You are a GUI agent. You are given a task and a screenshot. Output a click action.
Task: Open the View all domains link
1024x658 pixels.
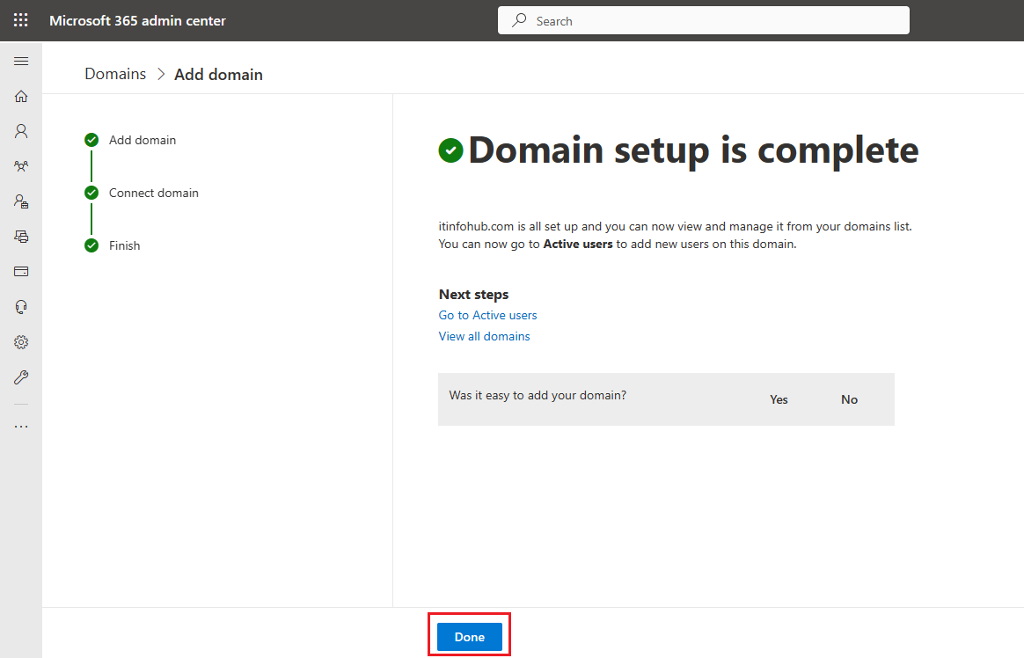point(484,336)
